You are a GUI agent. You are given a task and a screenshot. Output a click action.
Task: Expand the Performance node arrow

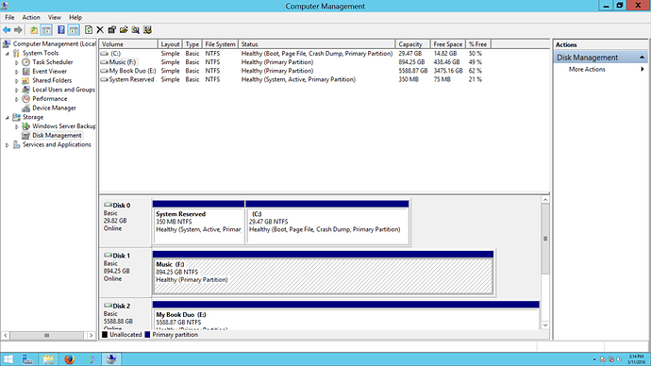point(17,99)
